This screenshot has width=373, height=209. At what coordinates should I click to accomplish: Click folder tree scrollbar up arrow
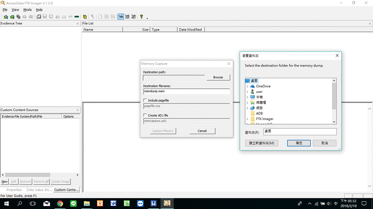point(334,81)
